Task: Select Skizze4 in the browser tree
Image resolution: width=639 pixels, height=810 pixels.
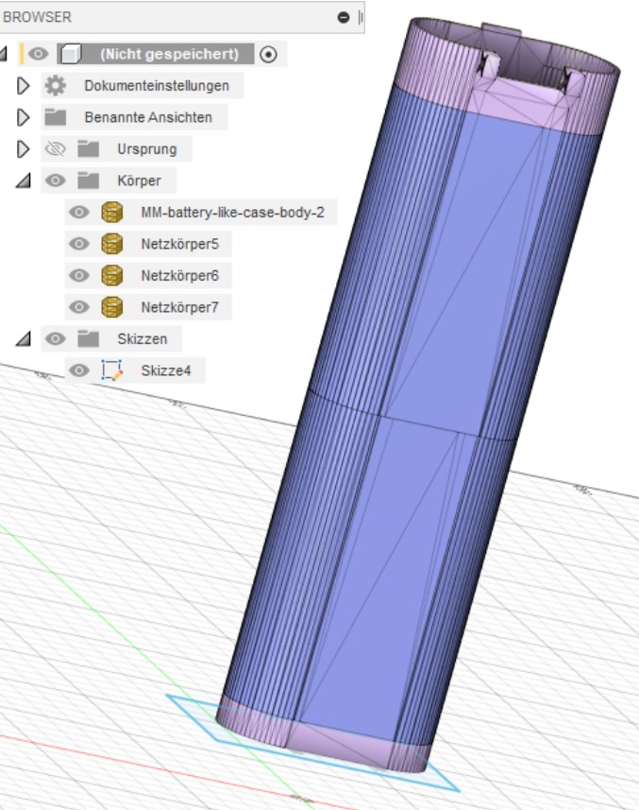Action: point(165,371)
